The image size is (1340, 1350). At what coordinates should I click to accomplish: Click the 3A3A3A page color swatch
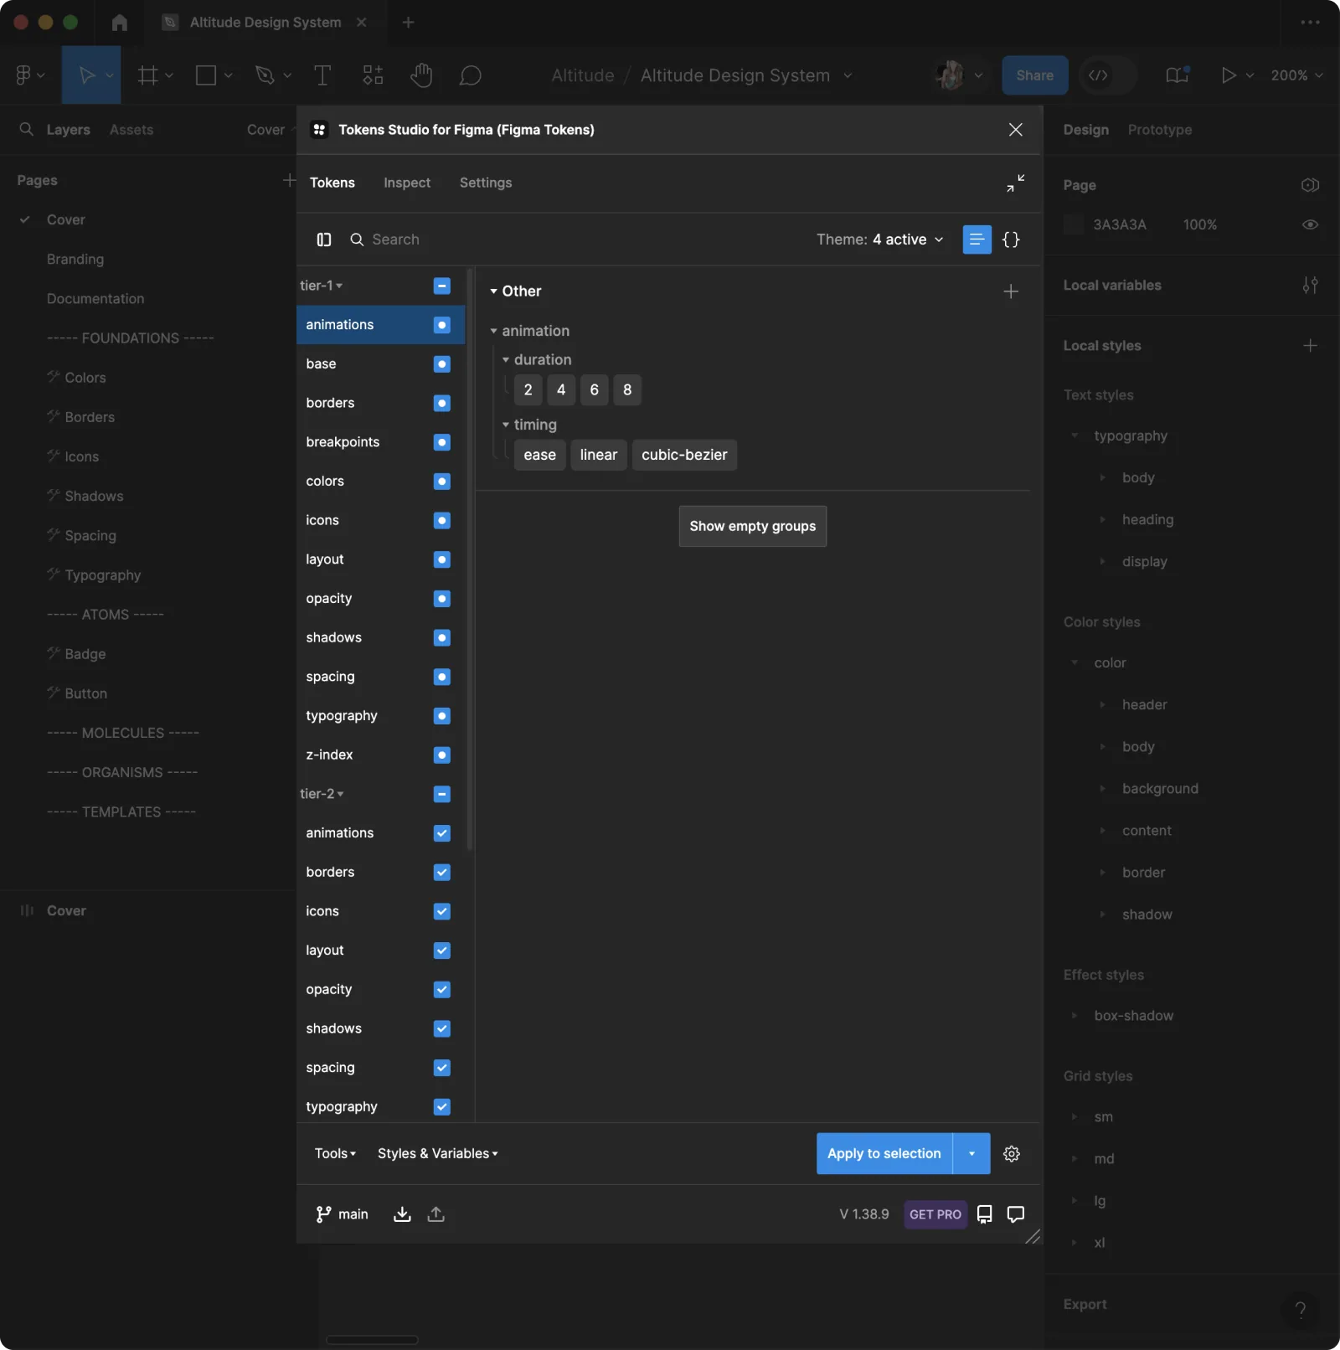click(x=1074, y=224)
